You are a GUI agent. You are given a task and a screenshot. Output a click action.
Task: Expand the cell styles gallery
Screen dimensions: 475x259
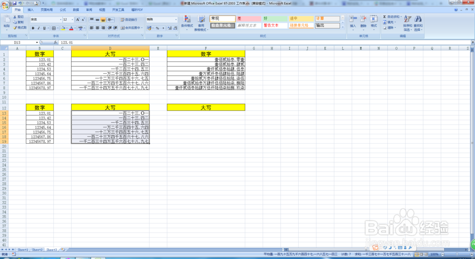(x=343, y=27)
